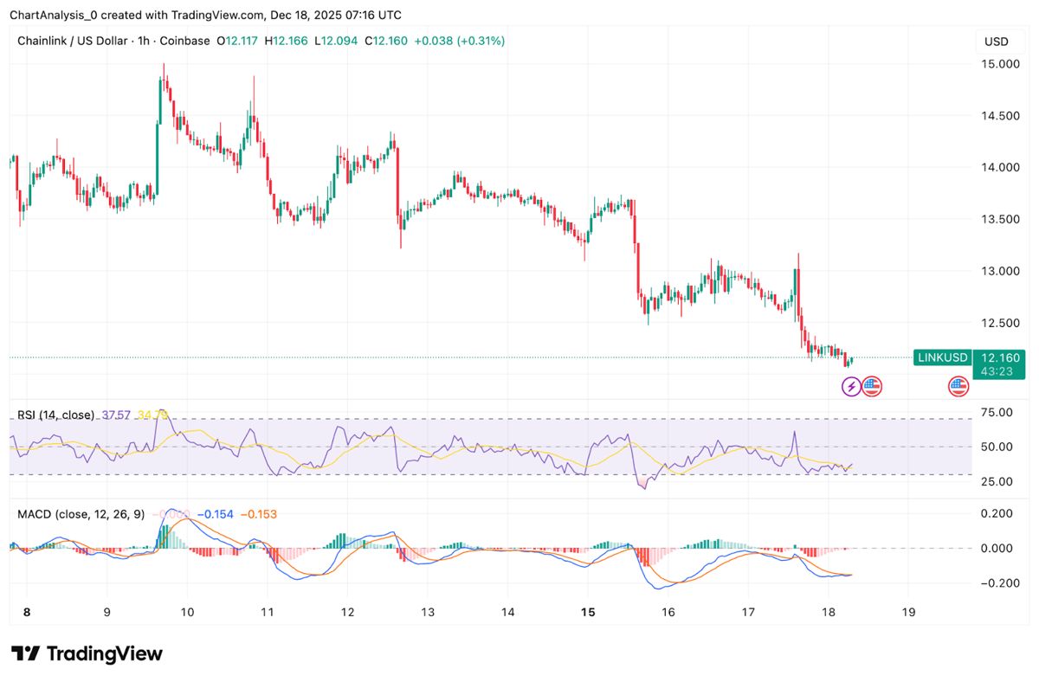This screenshot has width=1039, height=682.
Task: Select the Chainlink / US Dollar symbol title
Action: [72, 40]
